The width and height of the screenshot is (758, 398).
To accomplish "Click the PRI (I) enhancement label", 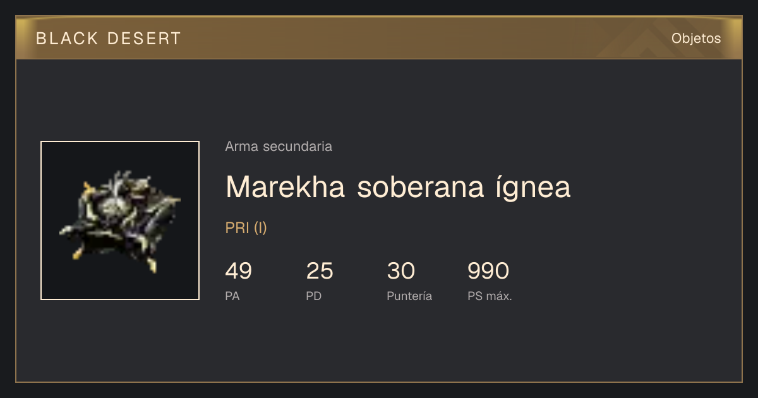I will coord(246,228).
